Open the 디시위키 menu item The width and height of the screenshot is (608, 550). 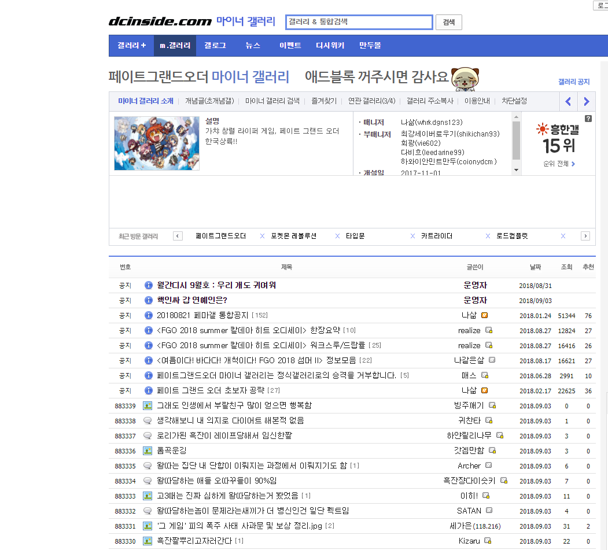click(330, 46)
